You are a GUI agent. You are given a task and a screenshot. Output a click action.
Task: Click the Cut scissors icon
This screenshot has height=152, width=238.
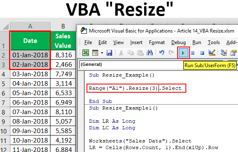pos(121,53)
